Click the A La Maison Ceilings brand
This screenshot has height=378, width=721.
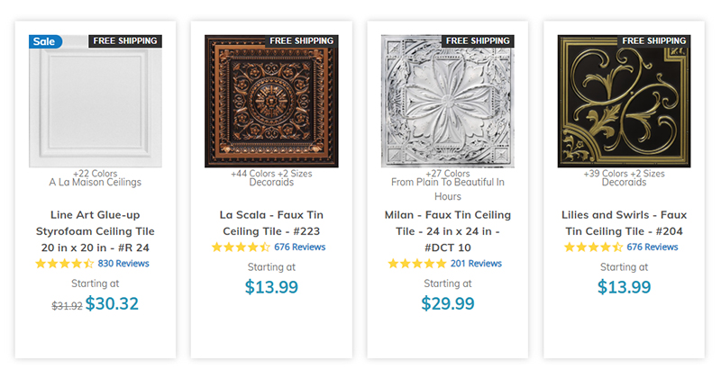[x=95, y=182]
